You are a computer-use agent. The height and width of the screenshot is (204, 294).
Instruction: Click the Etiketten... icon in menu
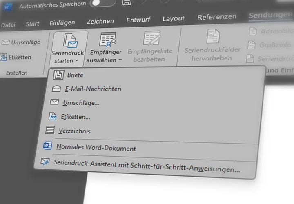click(52, 116)
